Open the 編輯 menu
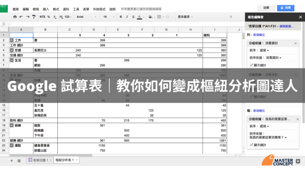The width and height of the screenshot is (305, 171). pos(26,9)
